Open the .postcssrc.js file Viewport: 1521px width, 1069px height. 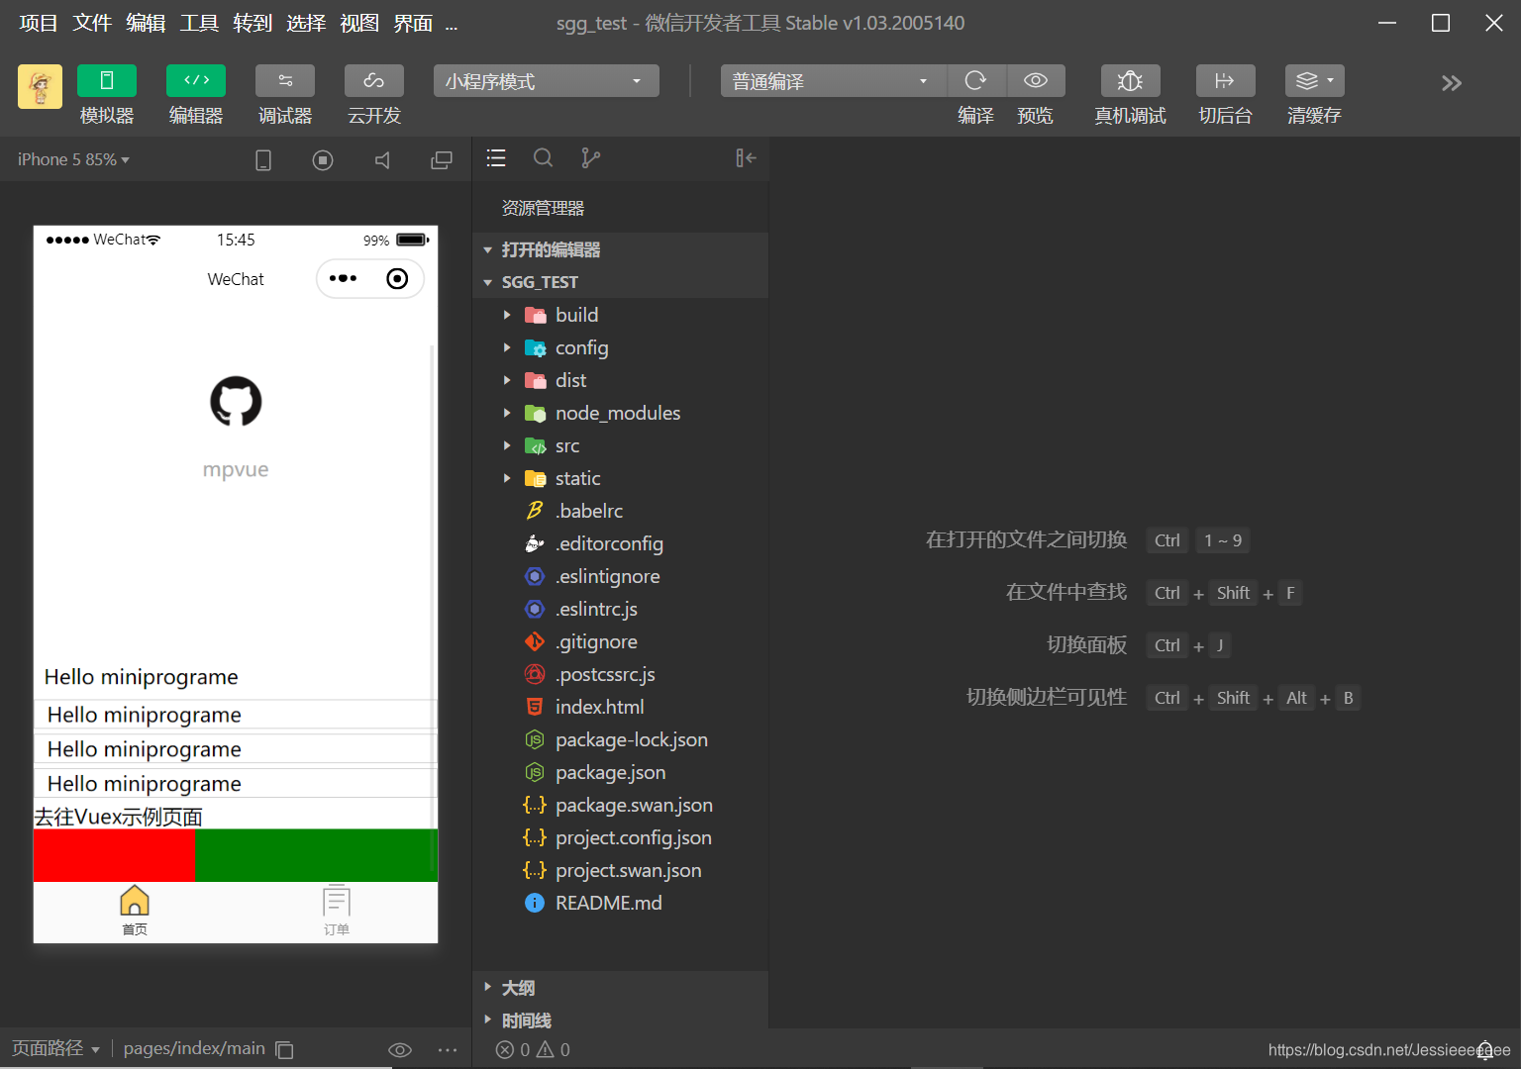point(621,674)
